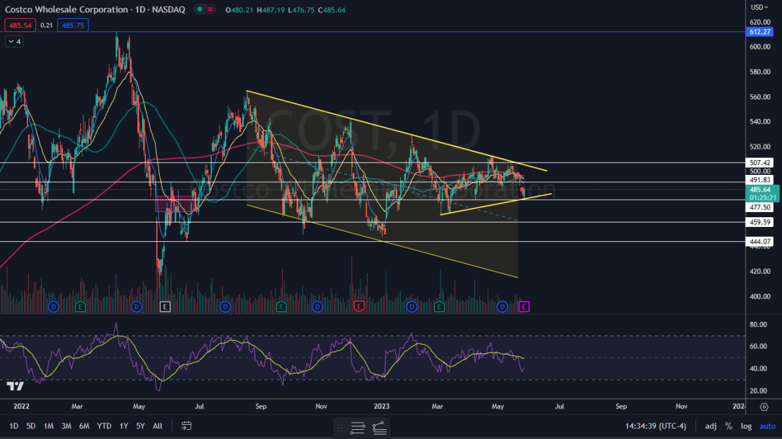782x439 pixels.
Task: Toggle logarithmic scale with log button
Action: point(746,427)
